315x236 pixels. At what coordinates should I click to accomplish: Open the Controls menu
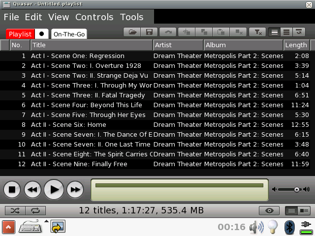pos(94,17)
